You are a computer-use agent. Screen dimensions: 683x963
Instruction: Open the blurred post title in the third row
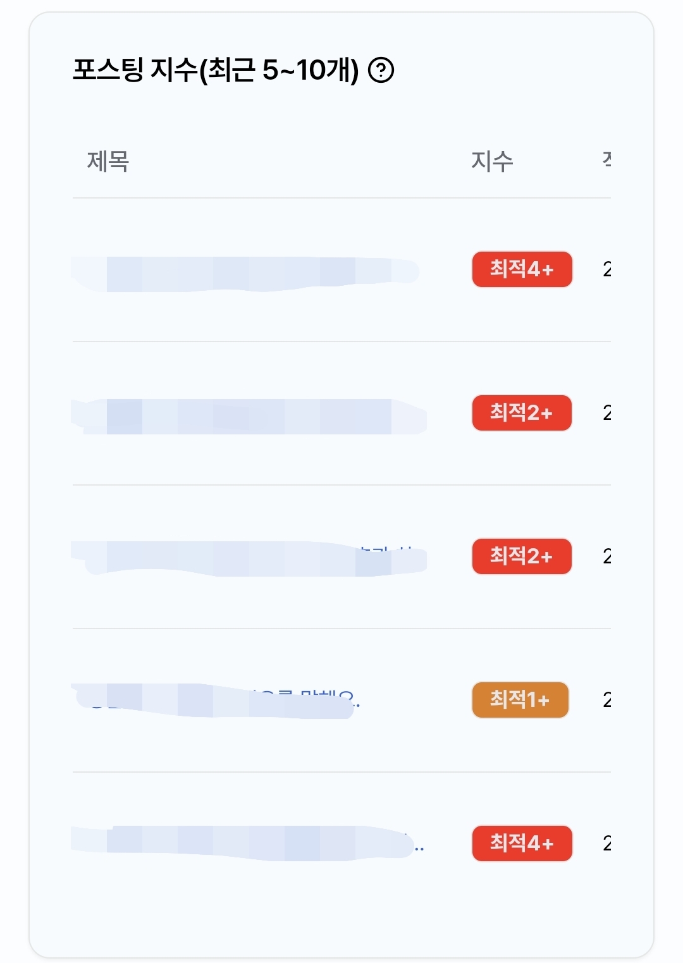pyautogui.click(x=249, y=558)
